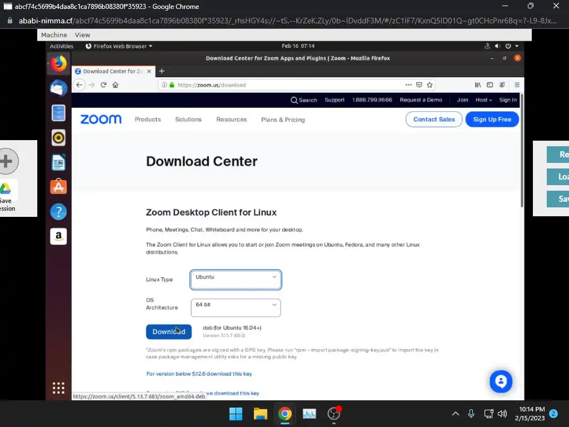Select the Download Center browser tab
The height and width of the screenshot is (427, 569).
point(113,71)
